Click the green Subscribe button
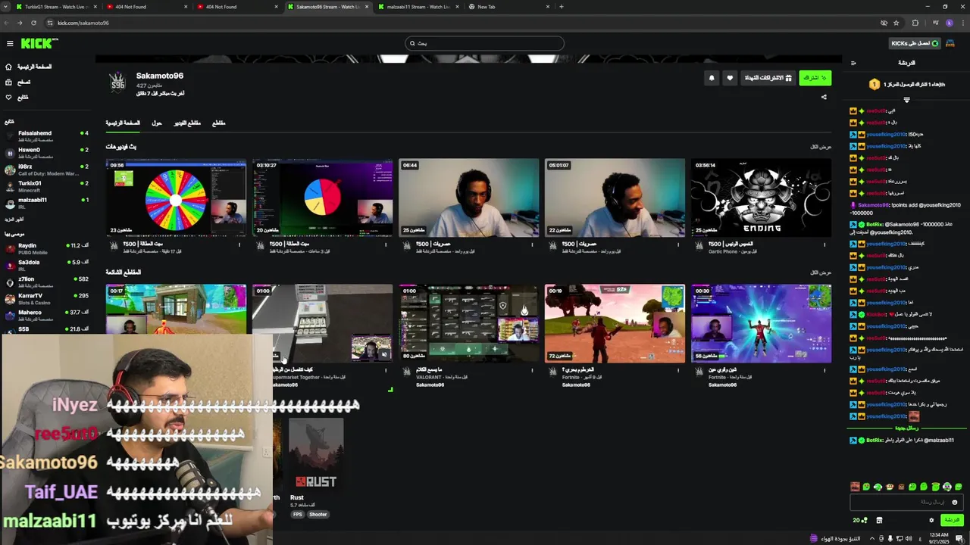The height and width of the screenshot is (545, 970). click(x=815, y=78)
